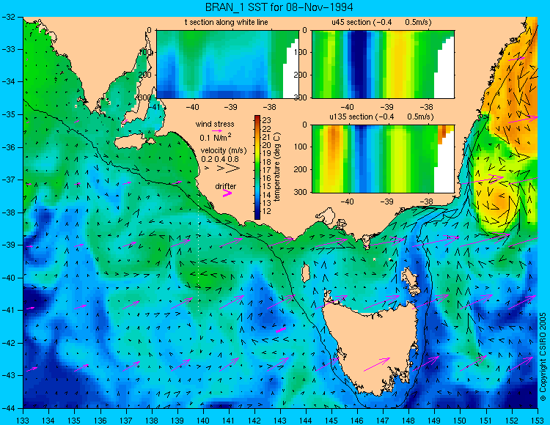Click longitude tick label 153 on bottom axis

click(x=538, y=420)
